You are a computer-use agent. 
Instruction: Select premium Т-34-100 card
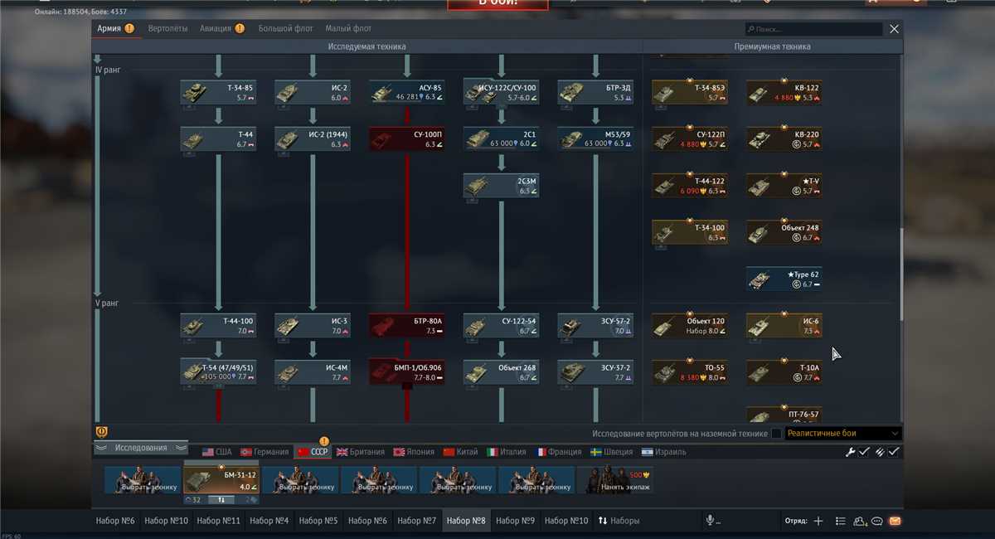pos(690,232)
